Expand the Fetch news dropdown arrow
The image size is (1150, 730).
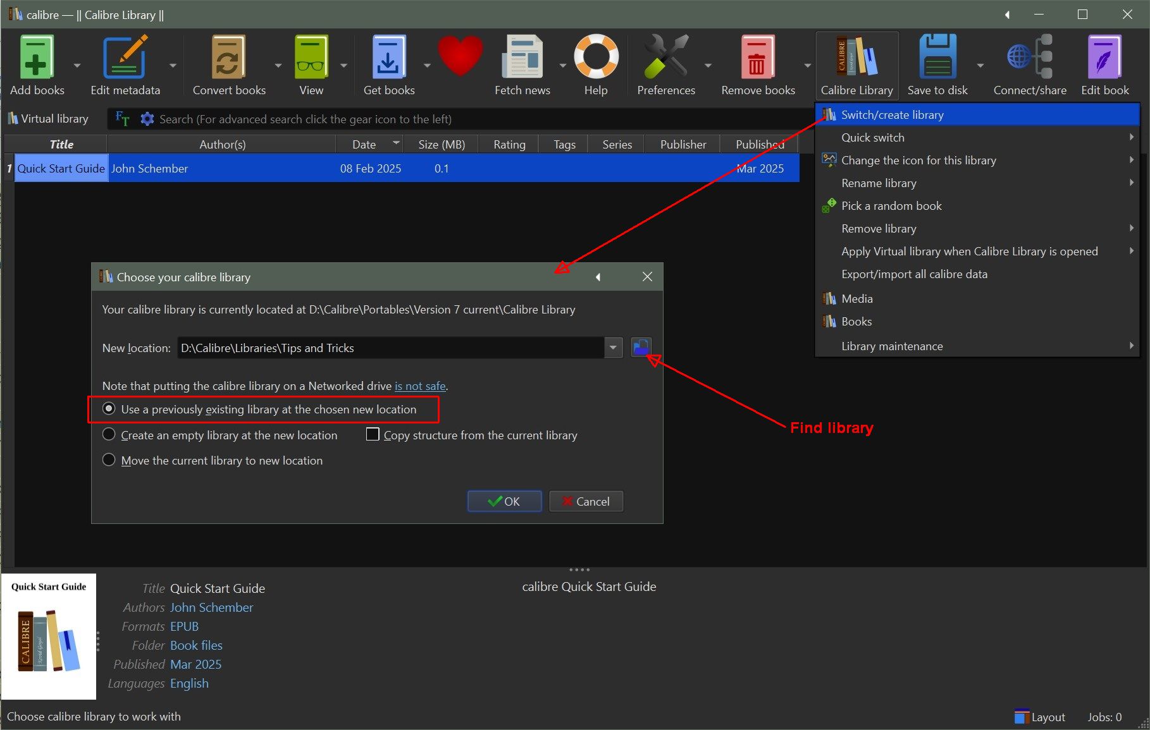(562, 65)
